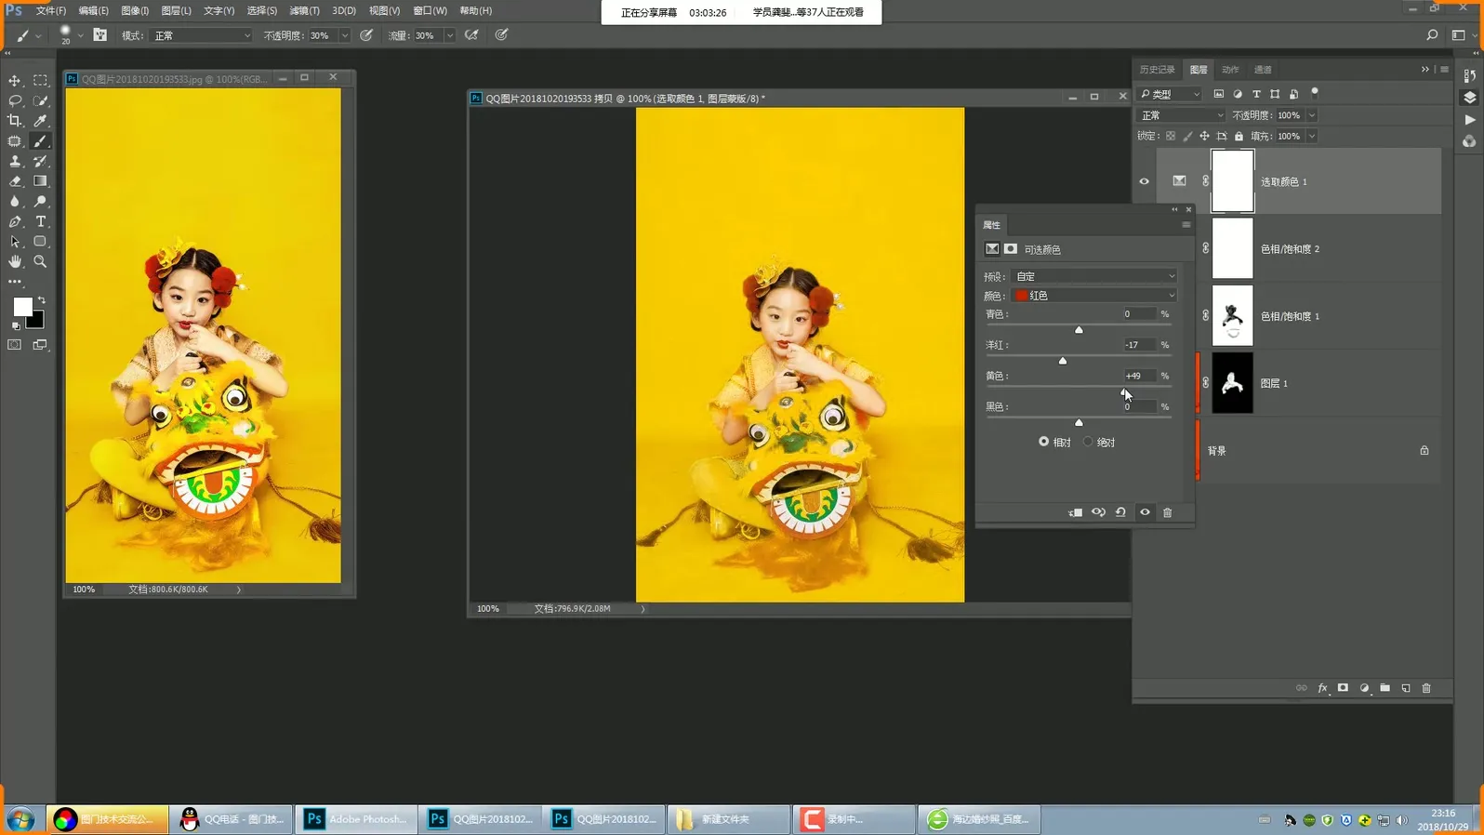Viewport: 1484px width, 835px height.
Task: Click the 洋红 slider handle
Action: [1063, 361]
